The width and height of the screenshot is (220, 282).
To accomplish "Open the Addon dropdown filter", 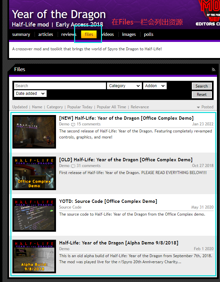I will [x=155, y=86].
